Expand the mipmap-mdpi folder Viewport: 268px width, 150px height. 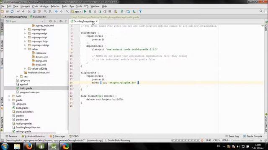25,33
